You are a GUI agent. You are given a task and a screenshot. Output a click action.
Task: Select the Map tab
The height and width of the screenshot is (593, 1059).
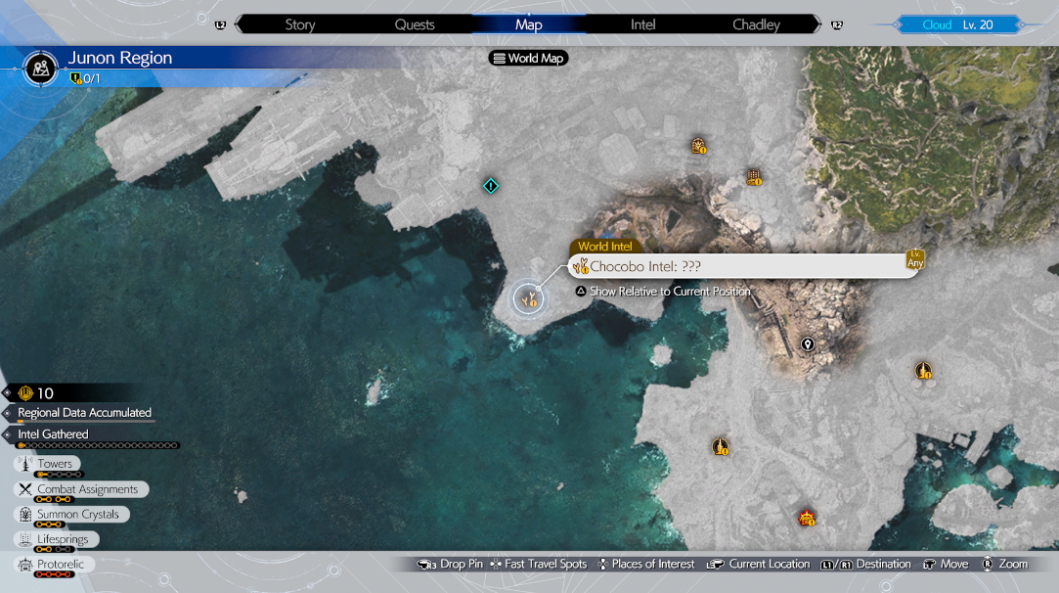[528, 25]
